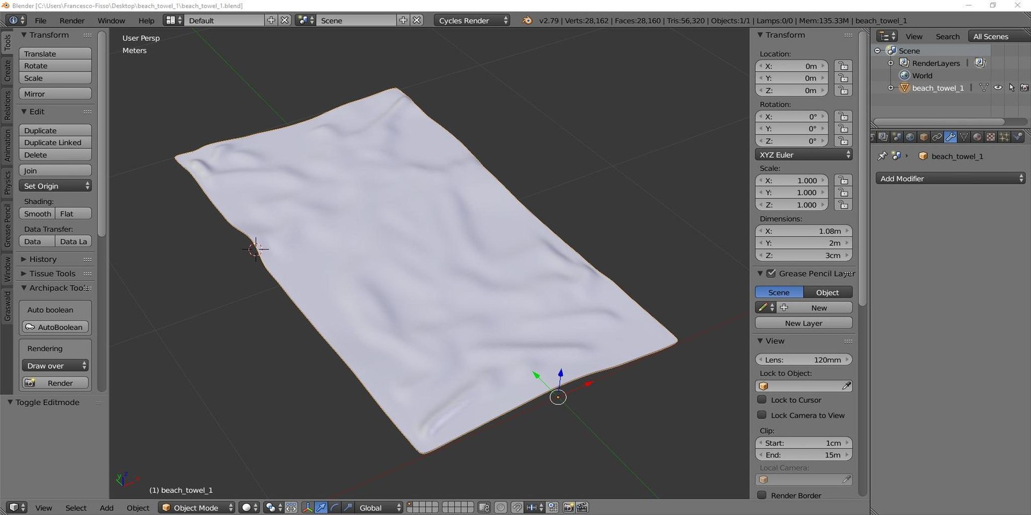This screenshot has width=1031, height=515.
Task: Enable Lock Camera to View checkbox
Action: click(x=762, y=415)
